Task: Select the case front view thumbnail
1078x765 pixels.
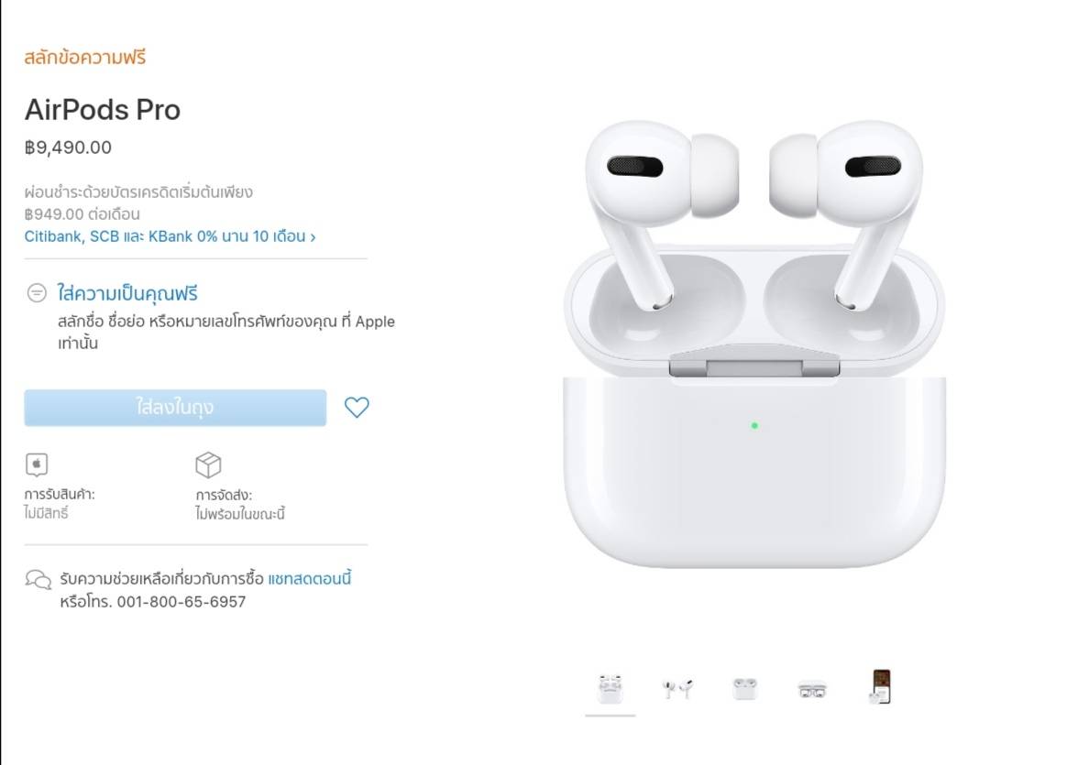Action: click(x=812, y=689)
